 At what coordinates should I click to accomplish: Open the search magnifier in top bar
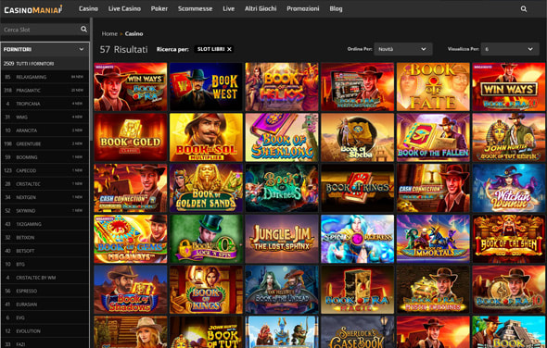(524, 9)
